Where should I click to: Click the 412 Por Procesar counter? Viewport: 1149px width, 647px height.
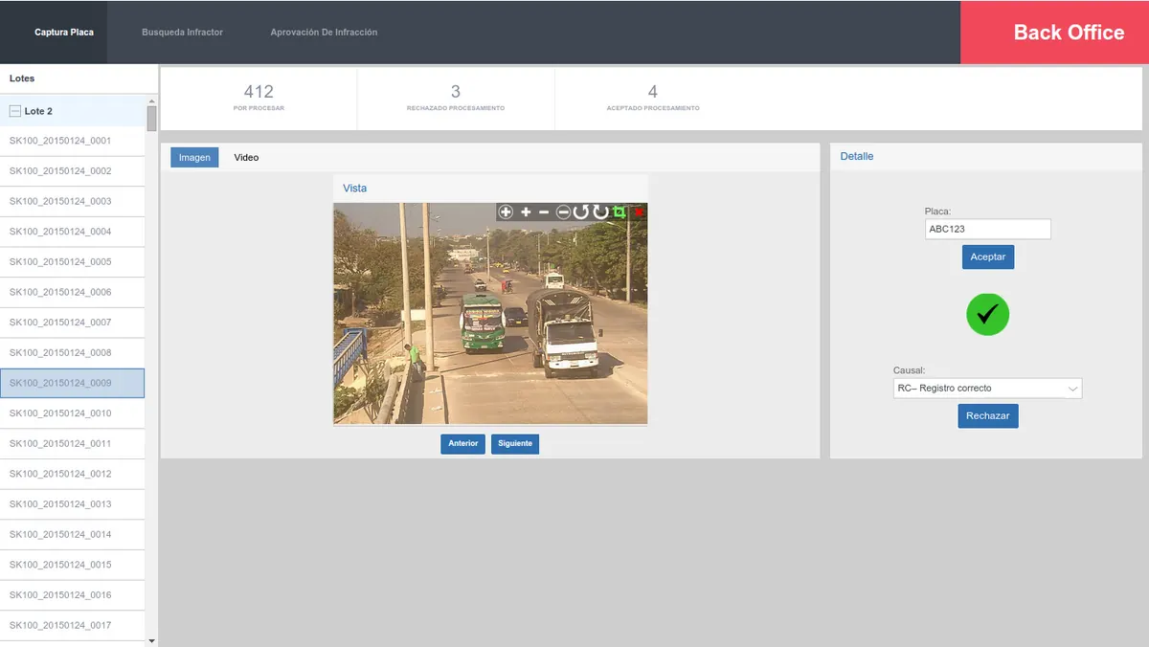click(259, 98)
